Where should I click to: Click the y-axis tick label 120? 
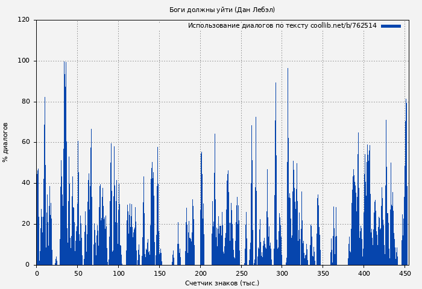[x=24, y=20]
